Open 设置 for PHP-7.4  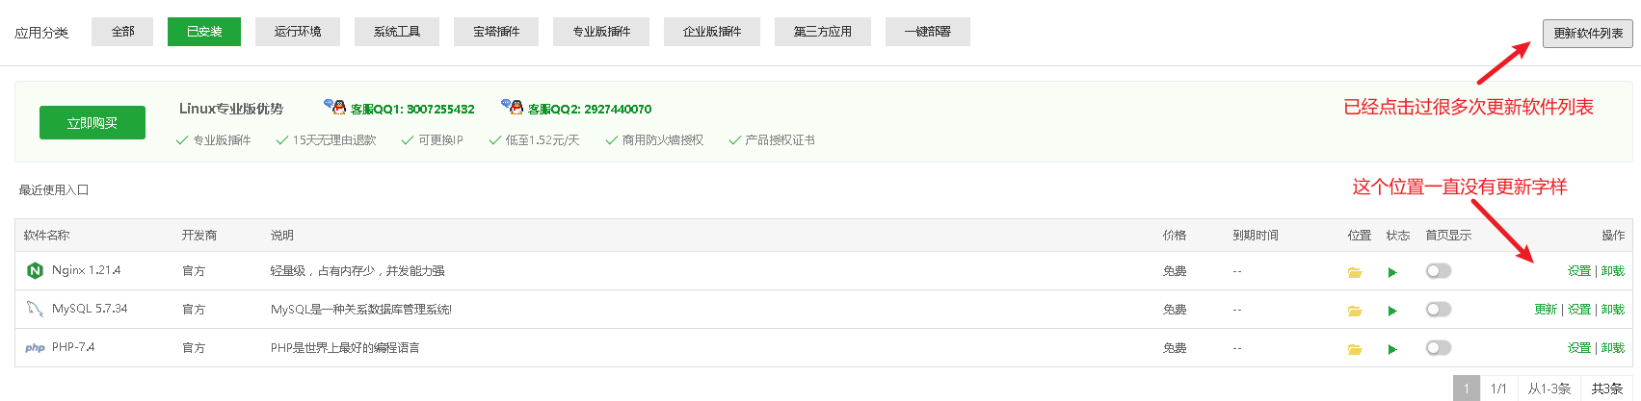point(1579,348)
